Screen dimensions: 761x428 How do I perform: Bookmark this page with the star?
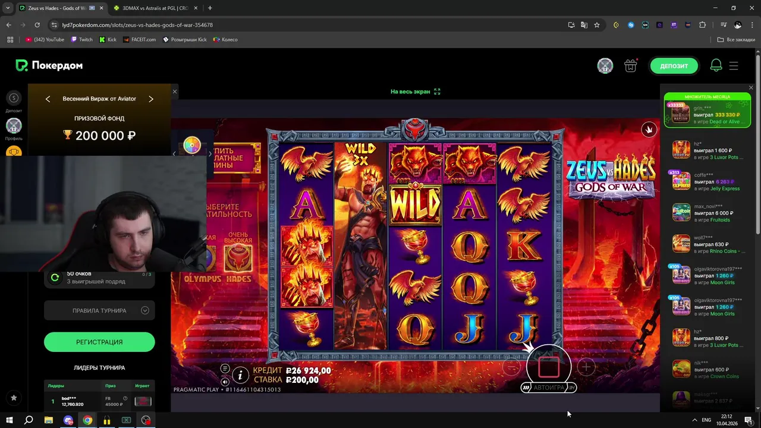point(597,25)
